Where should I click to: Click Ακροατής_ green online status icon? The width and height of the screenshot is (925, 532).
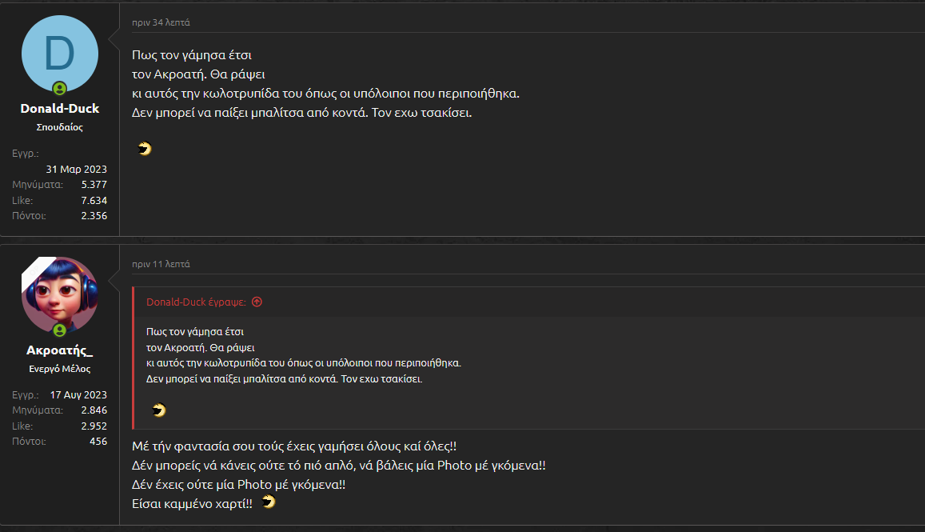(60, 330)
